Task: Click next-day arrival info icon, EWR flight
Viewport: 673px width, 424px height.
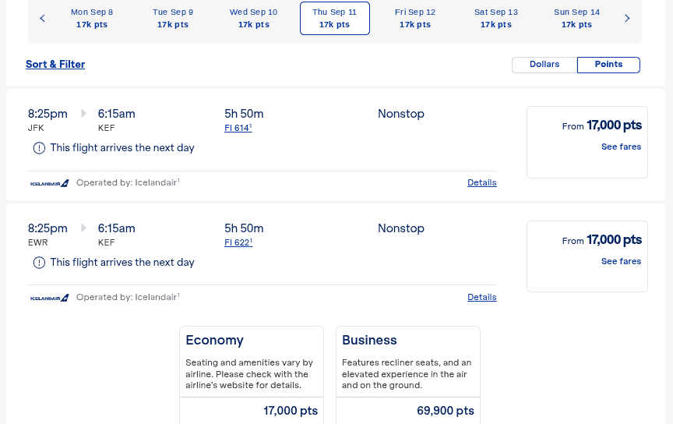Action: click(39, 263)
